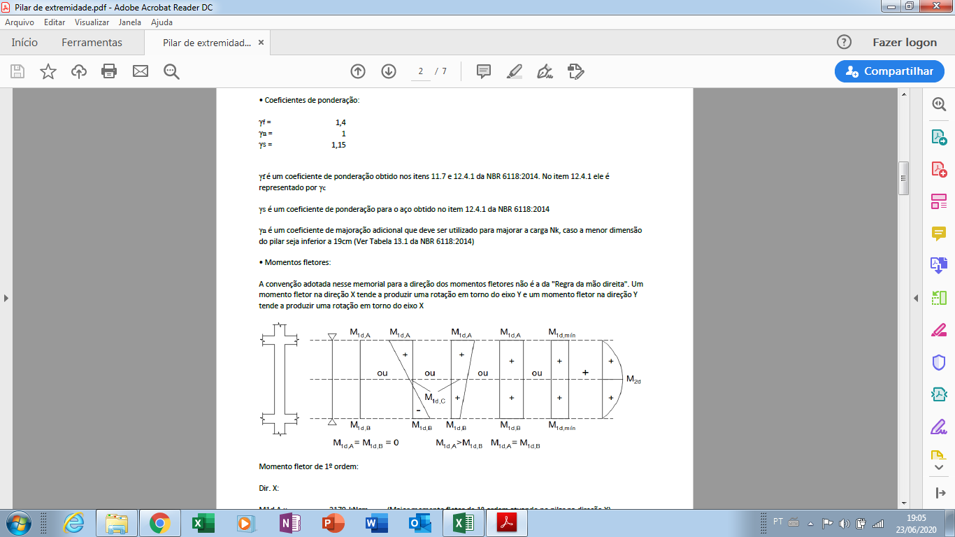This screenshot has width=955, height=537.
Task: Select the Pilar de extremidade document tab
Action: click(x=206, y=43)
